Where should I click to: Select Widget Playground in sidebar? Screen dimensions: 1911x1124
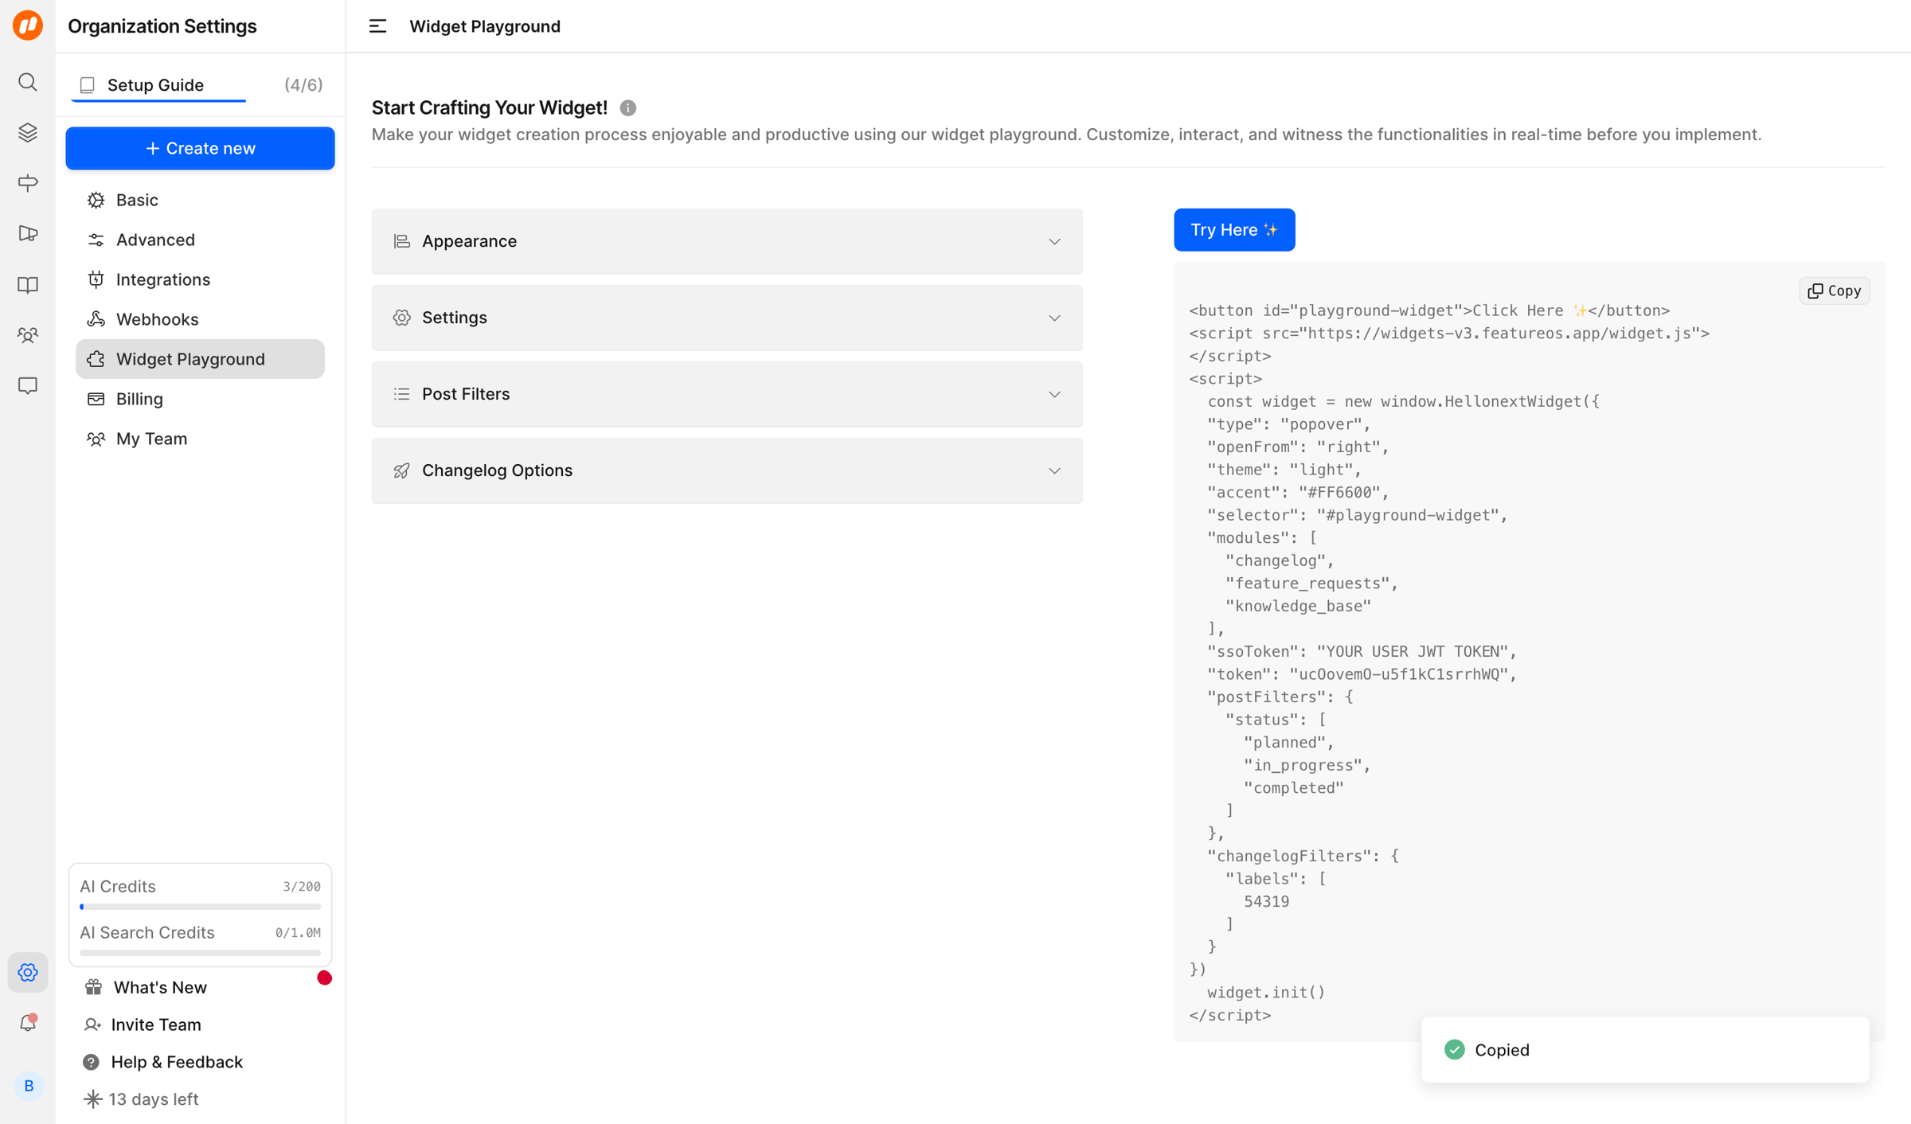point(200,359)
